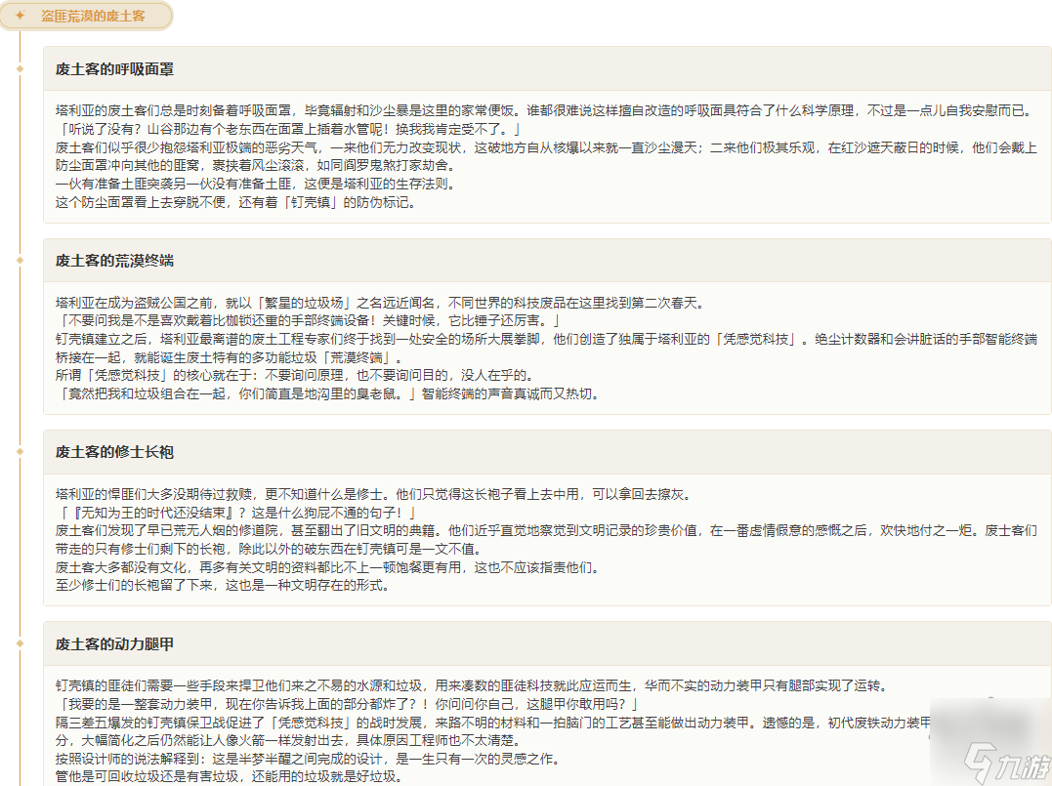Click the line starting 塔利亚的废土客们总是时刻备着呼吸面罩

tap(545, 110)
